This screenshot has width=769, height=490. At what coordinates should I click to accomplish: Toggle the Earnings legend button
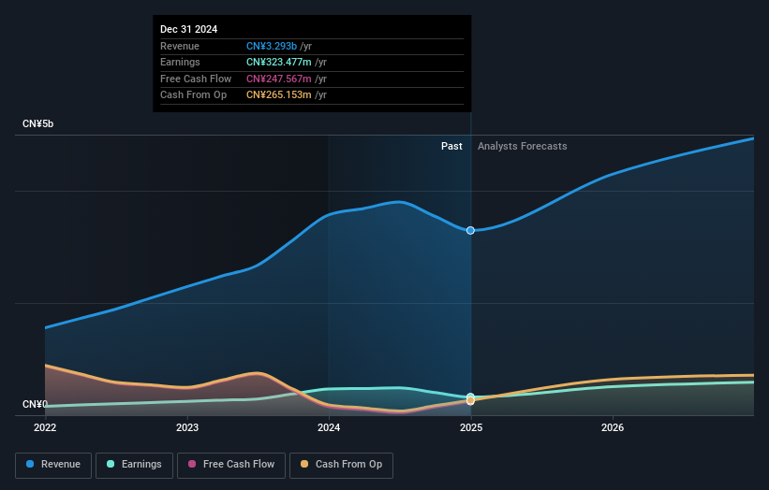(x=134, y=465)
